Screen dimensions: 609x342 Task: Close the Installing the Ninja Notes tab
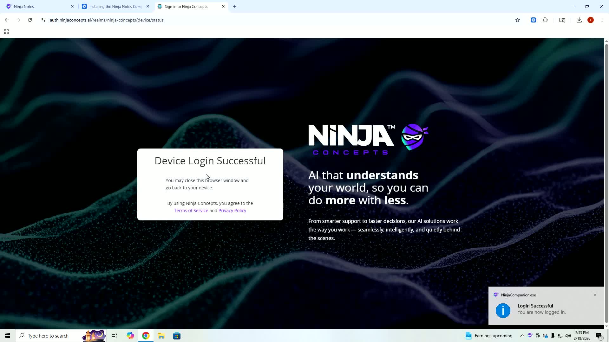click(148, 6)
